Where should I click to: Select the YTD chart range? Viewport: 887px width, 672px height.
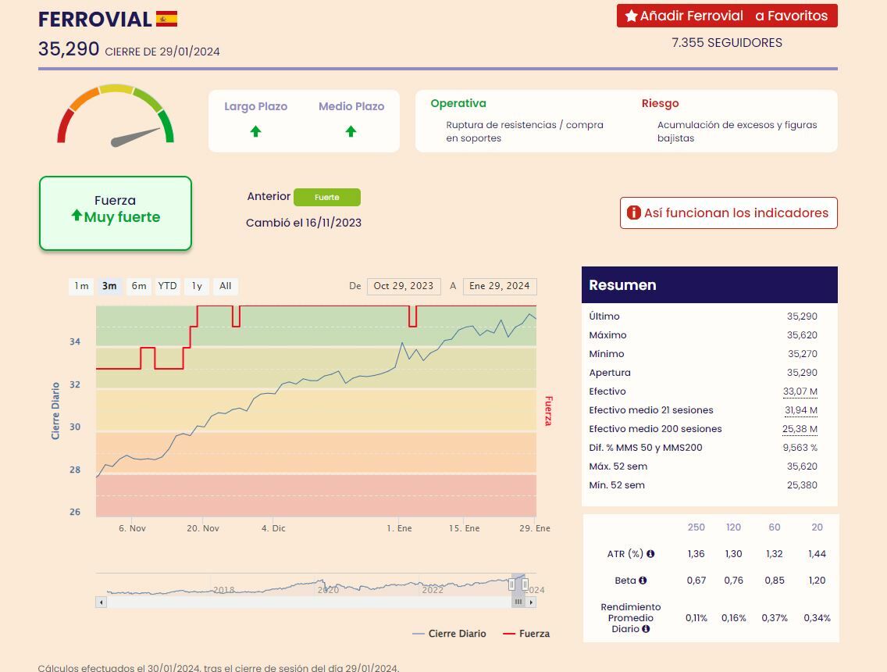point(167,286)
